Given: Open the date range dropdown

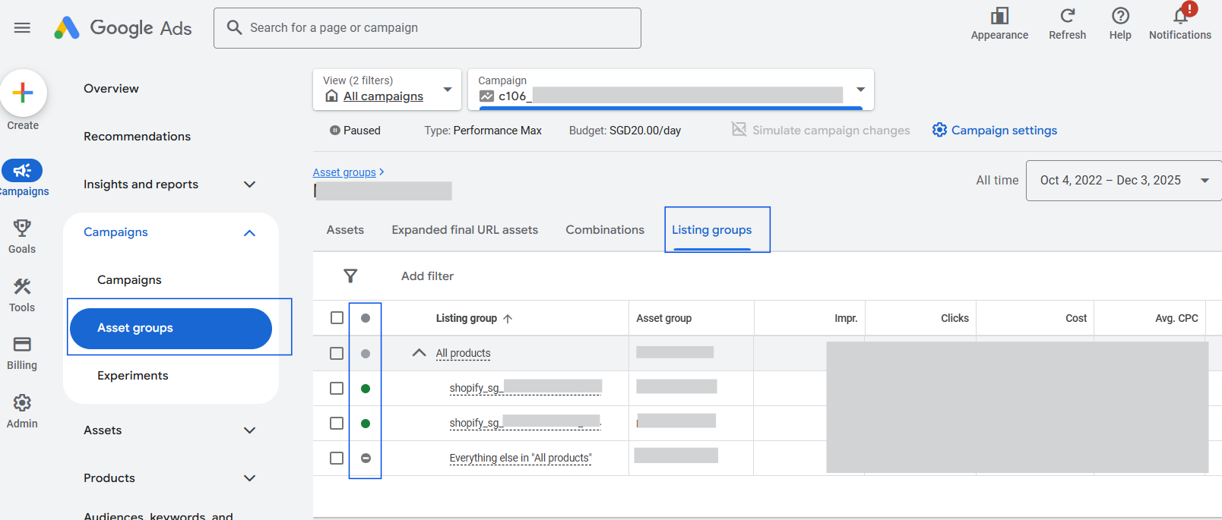Looking at the screenshot, I should pyautogui.click(x=1124, y=181).
